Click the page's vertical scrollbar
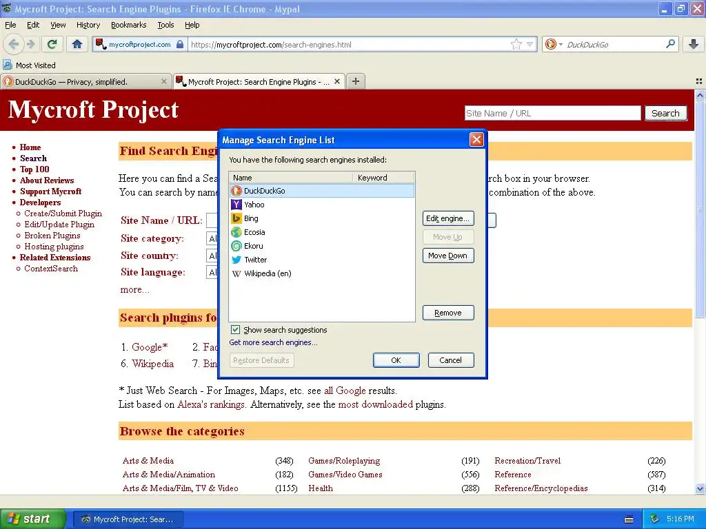Viewport: 706px width, 529px height. click(700, 209)
